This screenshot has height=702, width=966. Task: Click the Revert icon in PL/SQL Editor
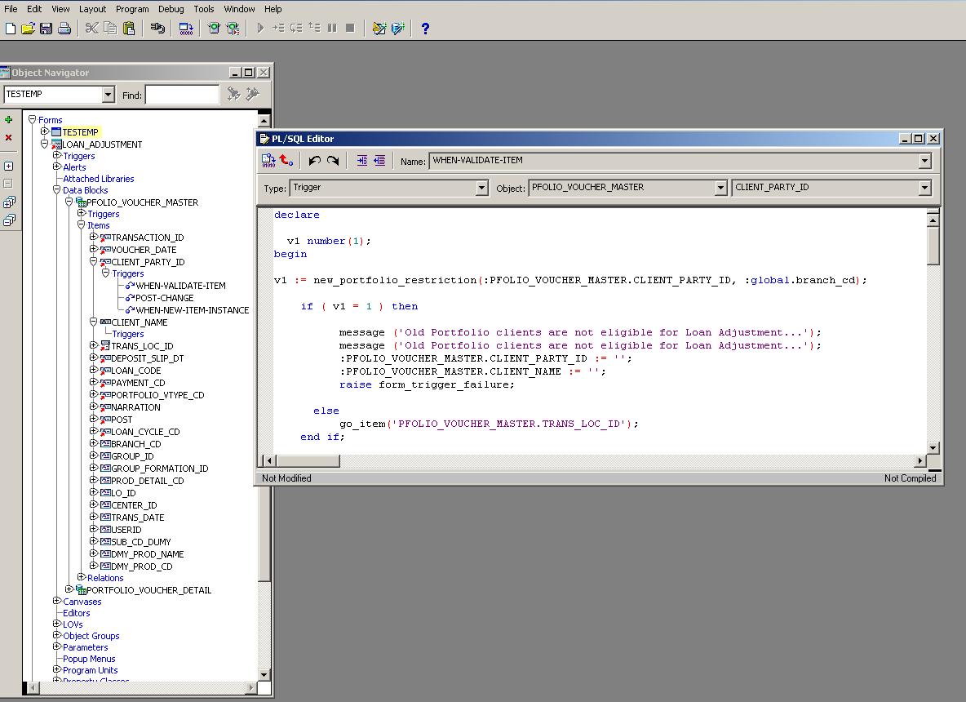(x=286, y=161)
